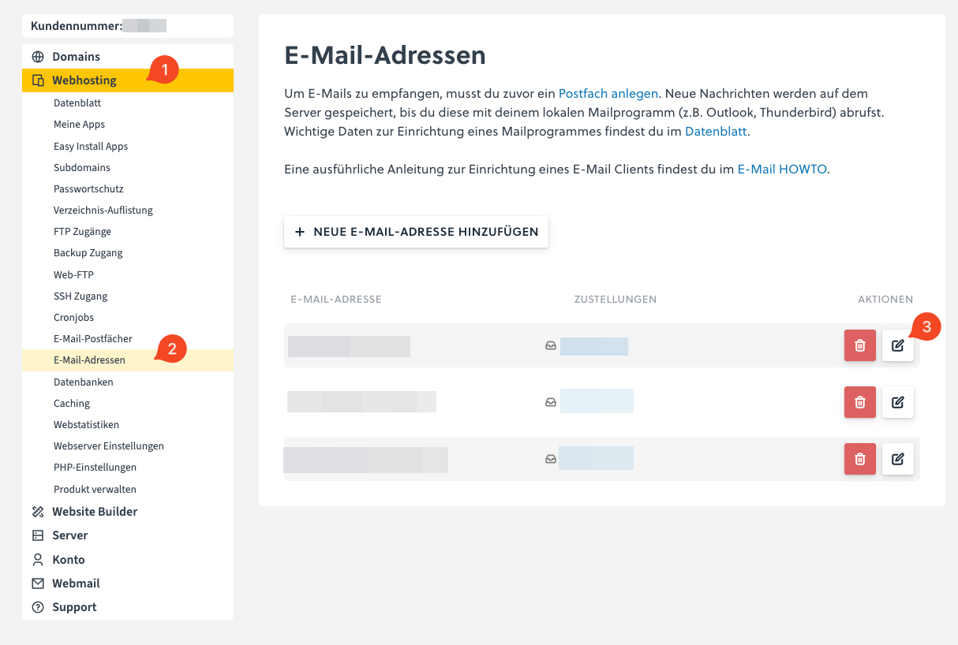Edit the second e-mail address entry
Screen dimensions: 958x645
(x=897, y=402)
